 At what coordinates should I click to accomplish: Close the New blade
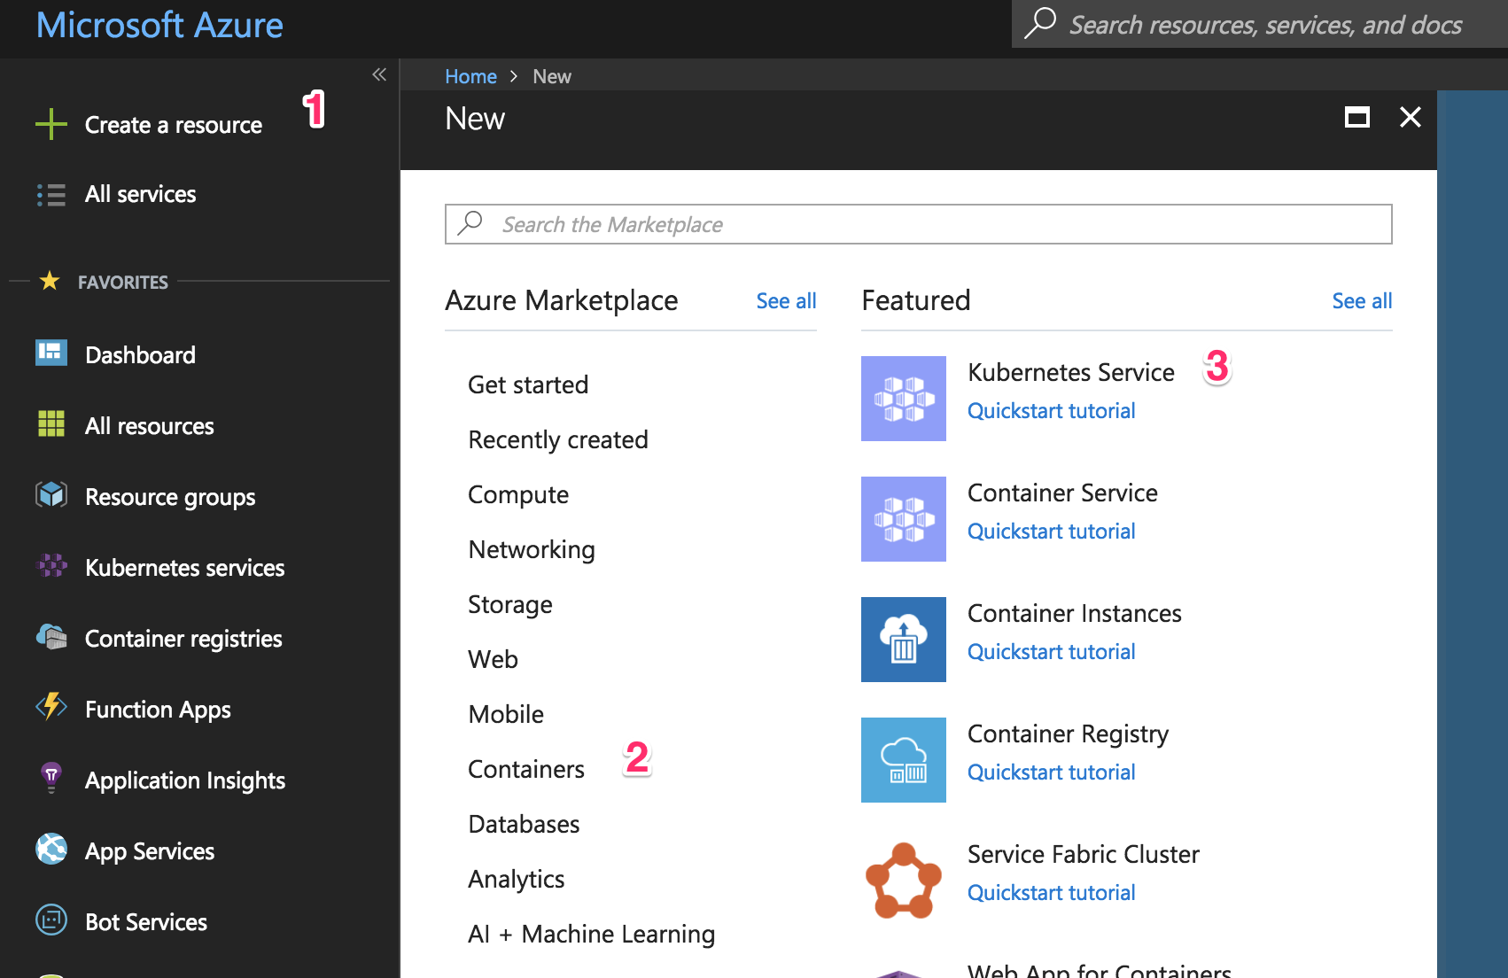click(x=1411, y=117)
